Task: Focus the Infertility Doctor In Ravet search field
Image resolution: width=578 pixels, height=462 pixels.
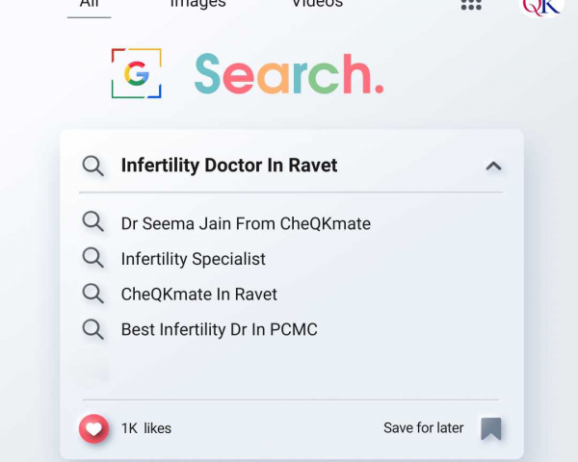Action: [x=229, y=166]
